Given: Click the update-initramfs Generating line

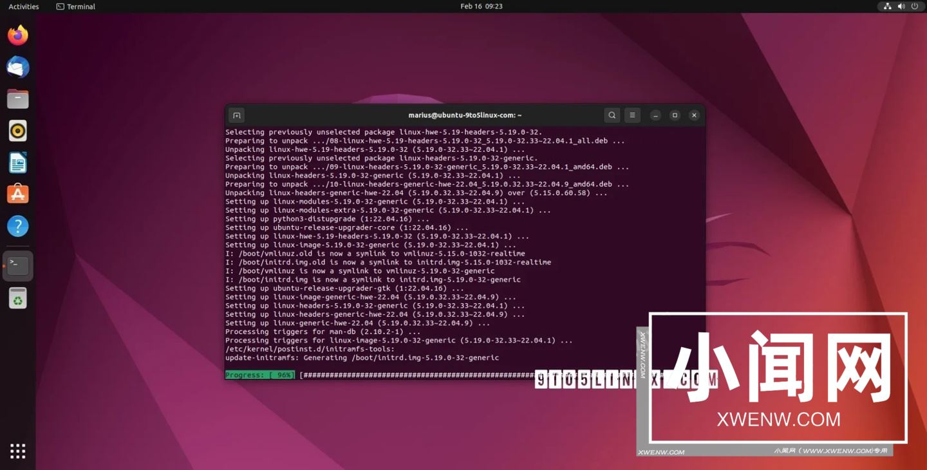Looking at the screenshot, I should (362, 357).
